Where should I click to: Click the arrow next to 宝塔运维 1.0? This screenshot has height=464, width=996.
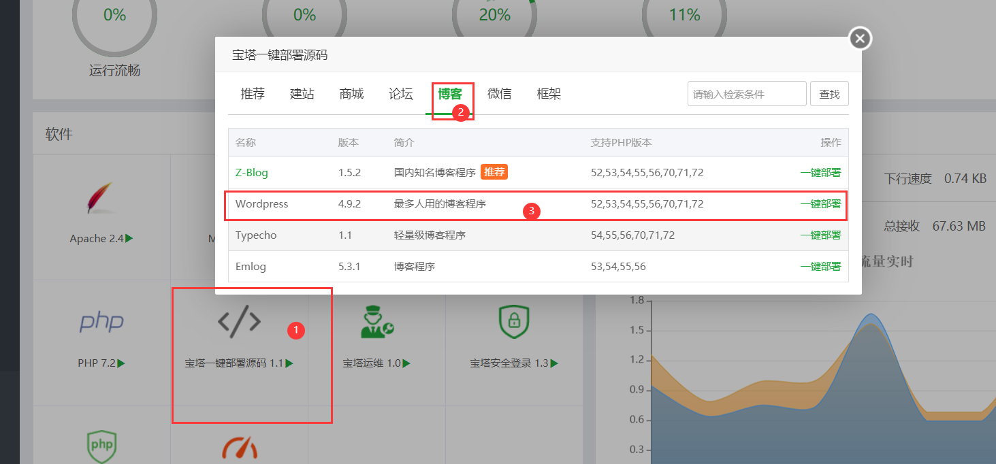coord(406,363)
